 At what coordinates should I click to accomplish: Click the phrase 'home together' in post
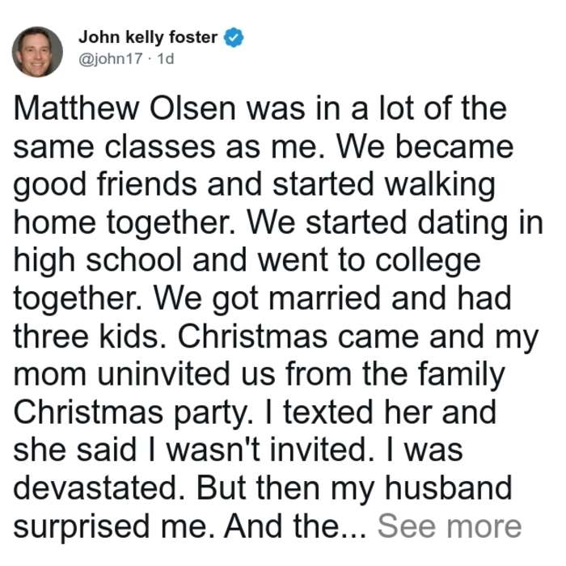[x=121, y=222]
